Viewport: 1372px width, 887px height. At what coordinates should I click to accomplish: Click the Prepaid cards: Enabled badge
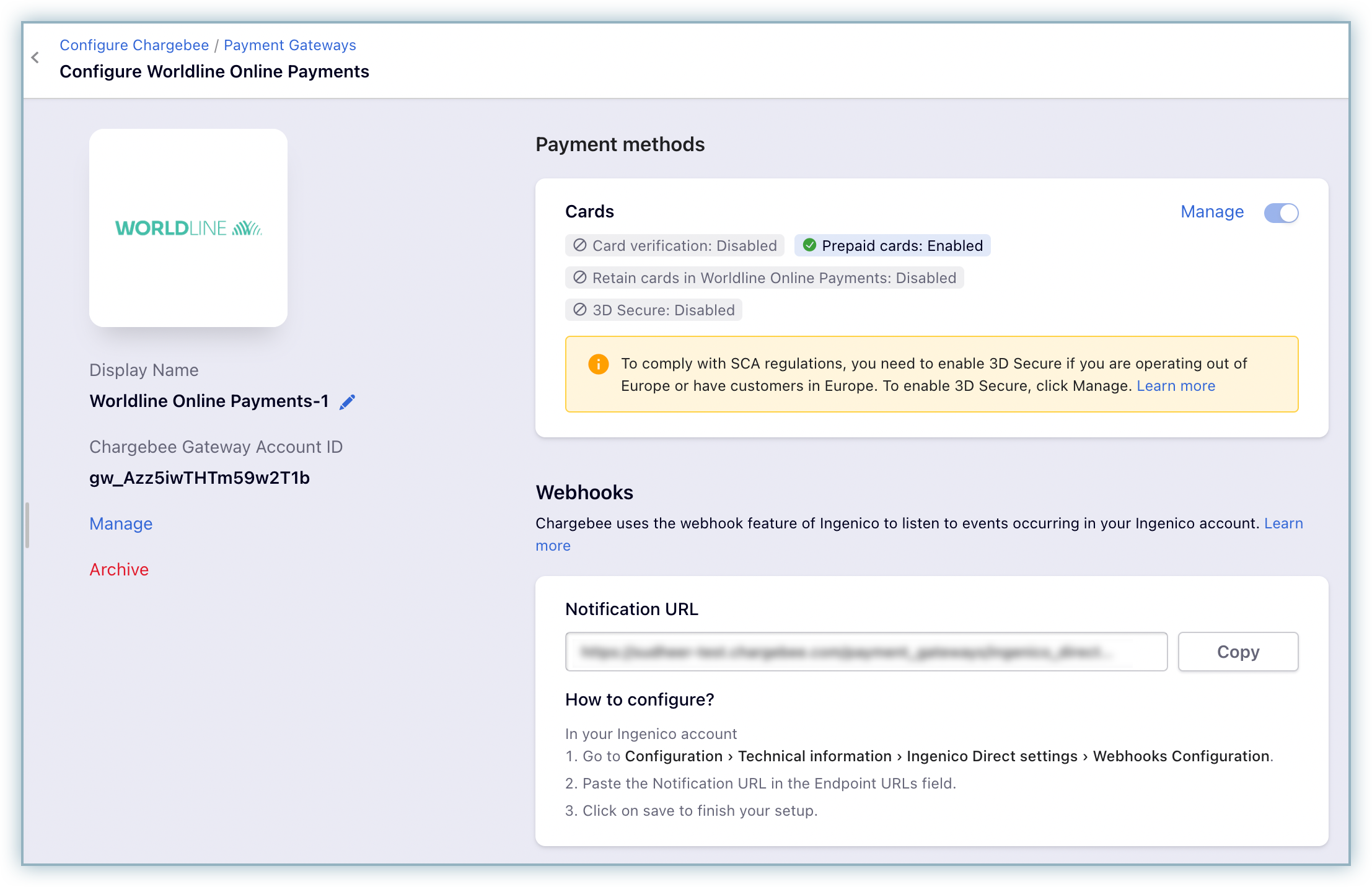click(x=892, y=245)
